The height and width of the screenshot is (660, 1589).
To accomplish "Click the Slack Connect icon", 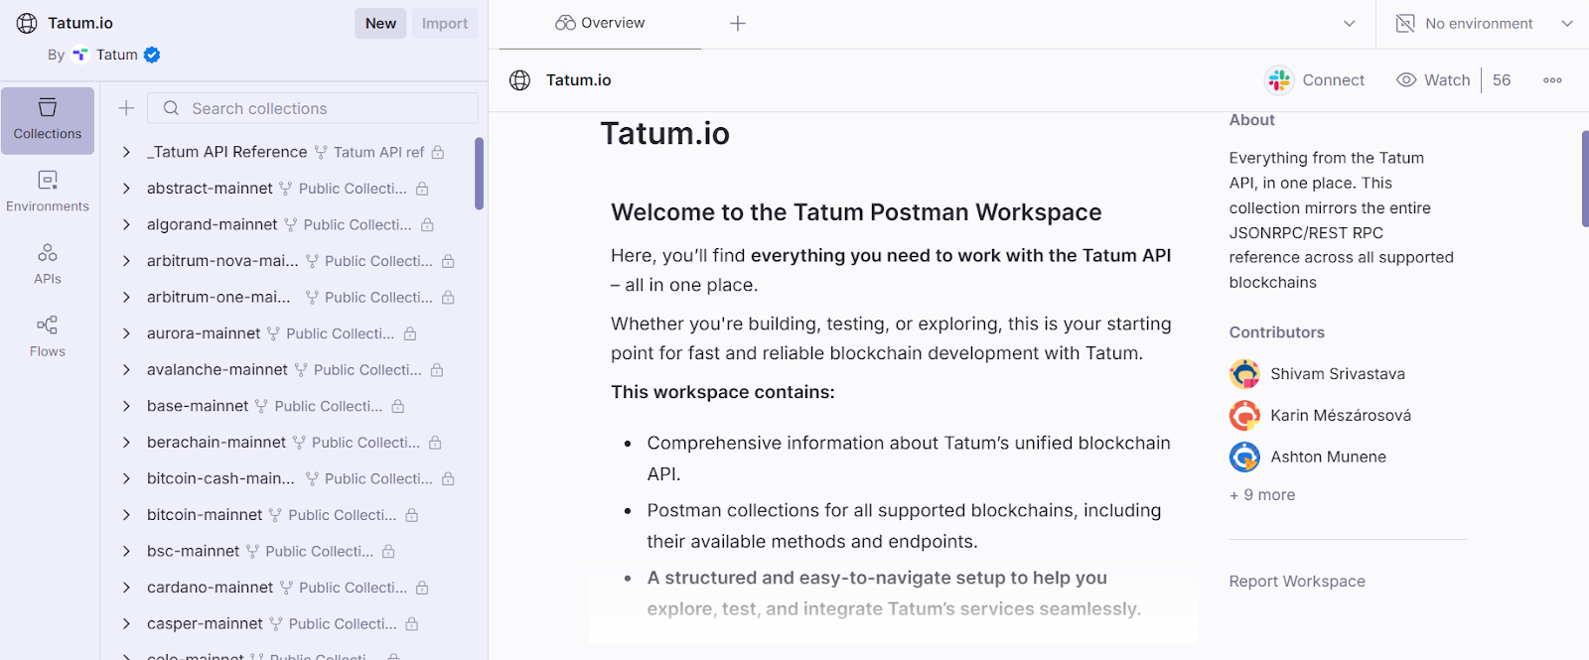I will pyautogui.click(x=1279, y=80).
